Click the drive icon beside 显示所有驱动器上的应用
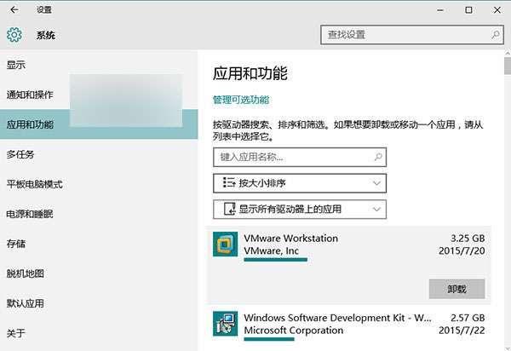Screen dimensions: 511x351 (x=228, y=209)
